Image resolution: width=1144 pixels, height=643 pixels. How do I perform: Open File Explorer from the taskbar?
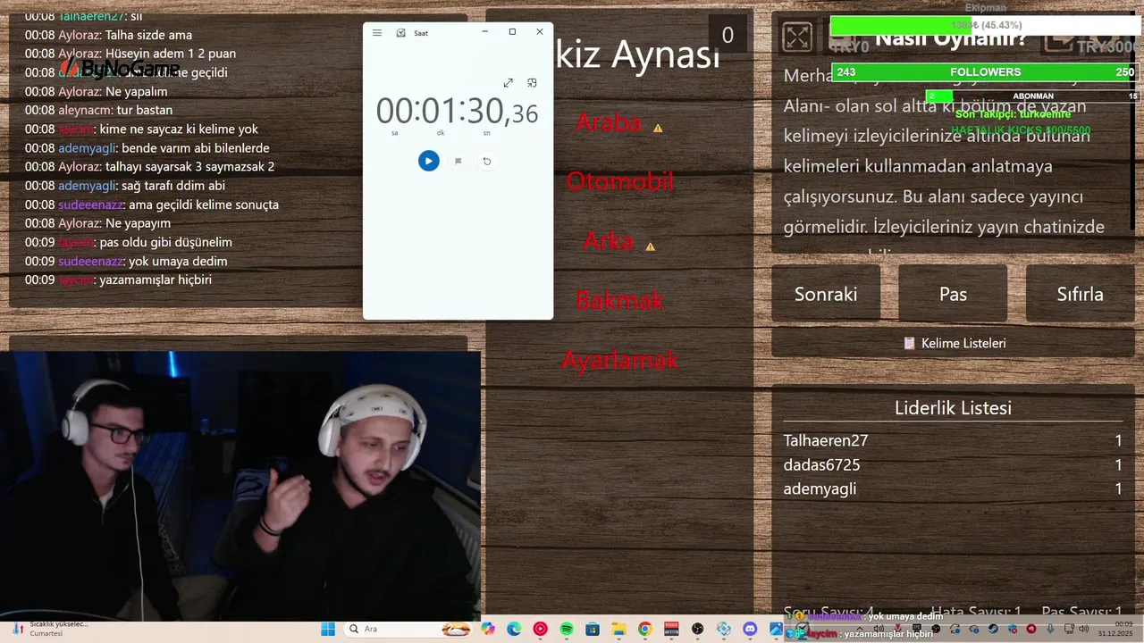618,629
